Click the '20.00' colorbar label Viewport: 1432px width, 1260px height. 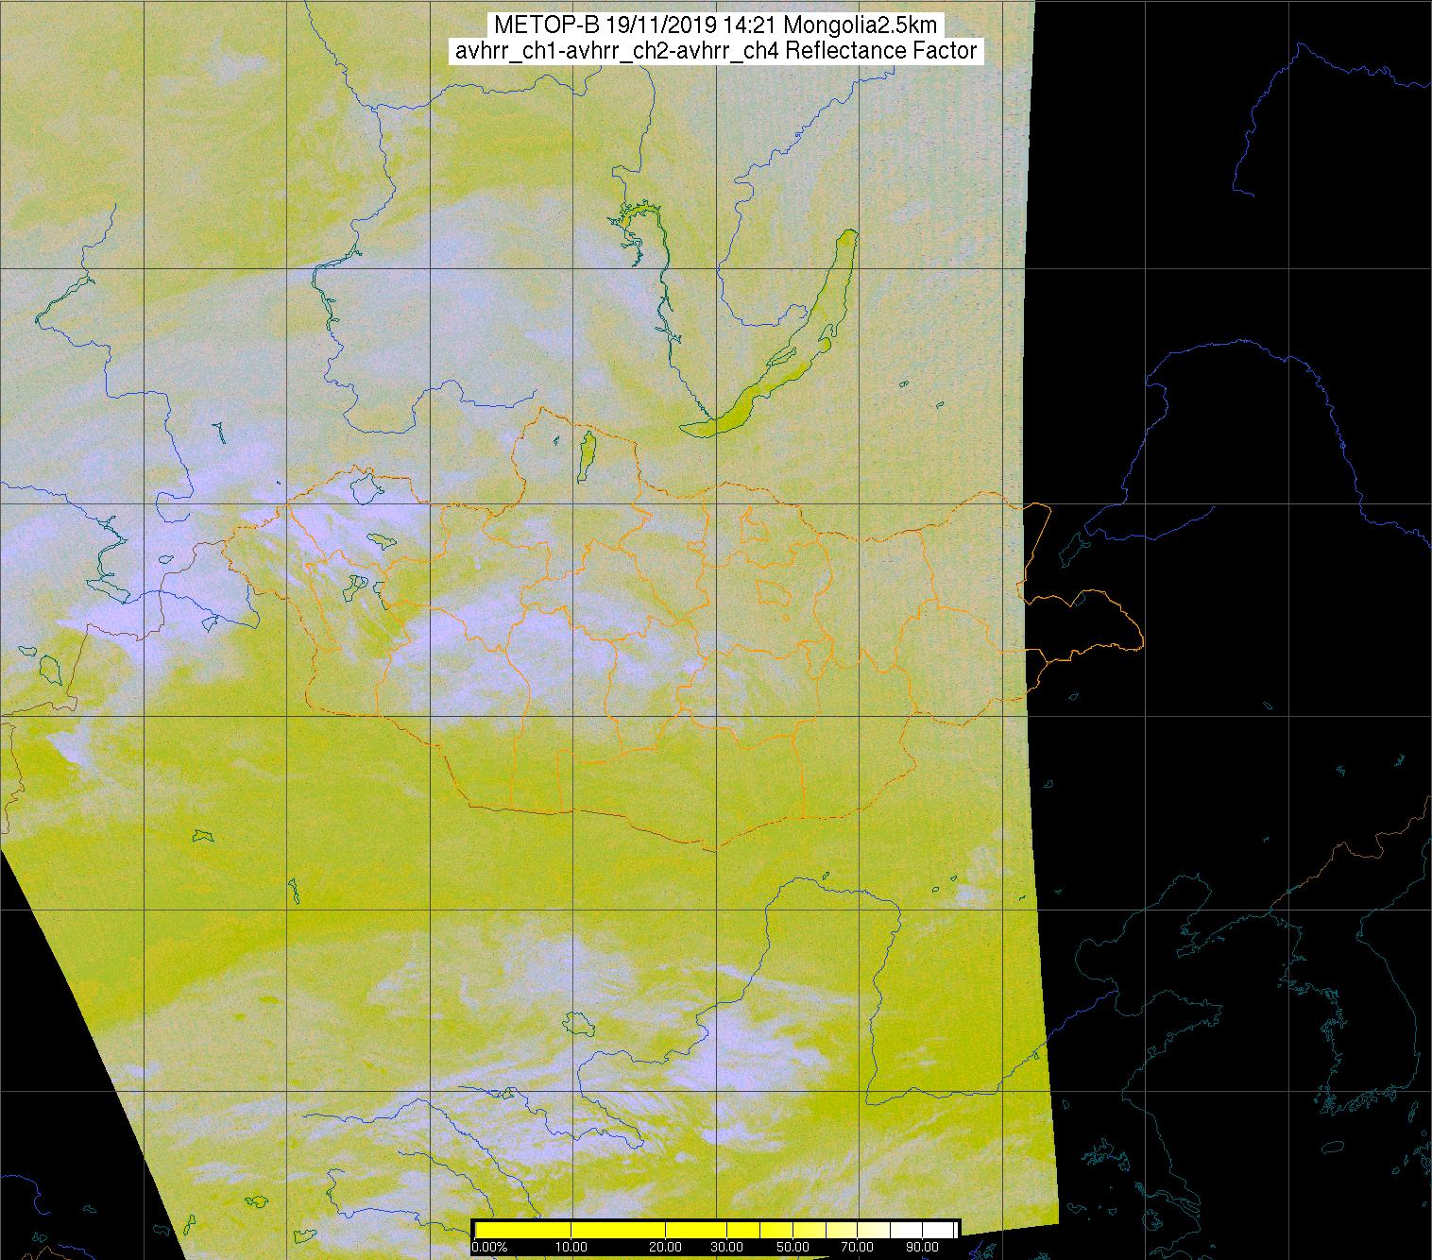pos(666,1248)
